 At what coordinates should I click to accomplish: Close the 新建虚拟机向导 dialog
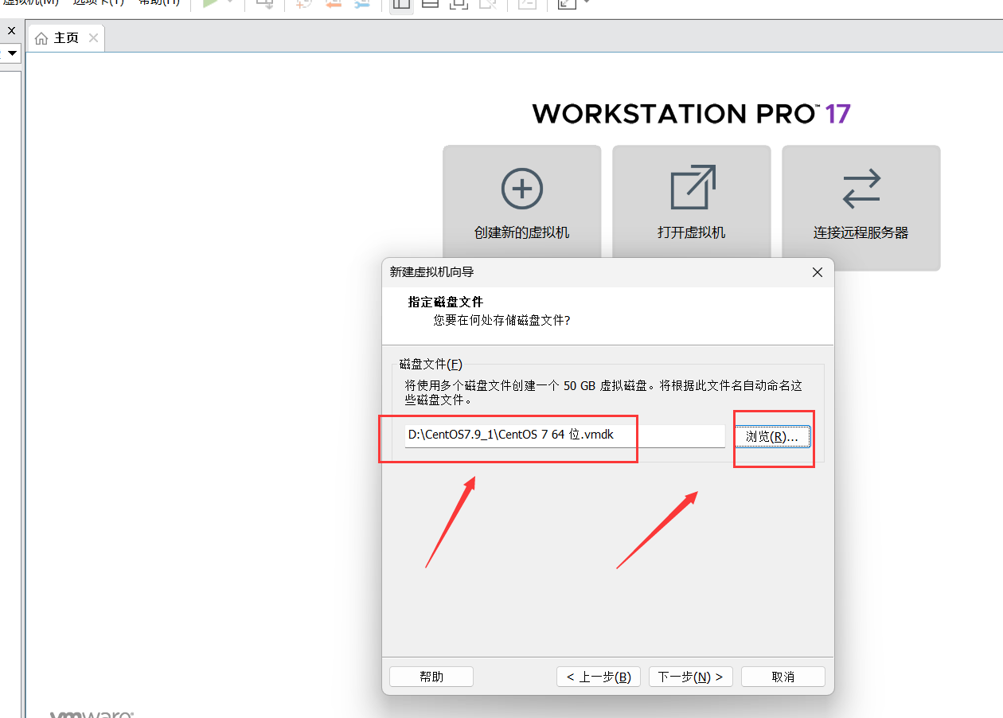click(817, 272)
